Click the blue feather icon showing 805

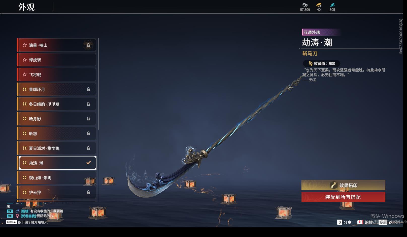(x=332, y=5)
